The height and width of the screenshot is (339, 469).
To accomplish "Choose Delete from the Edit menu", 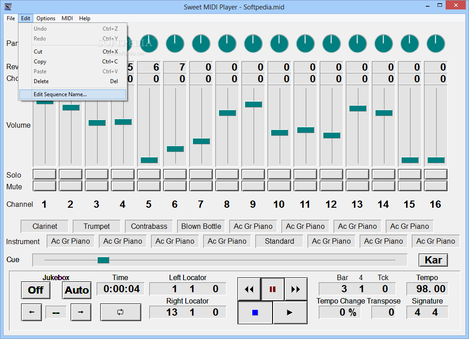I will [73, 81].
